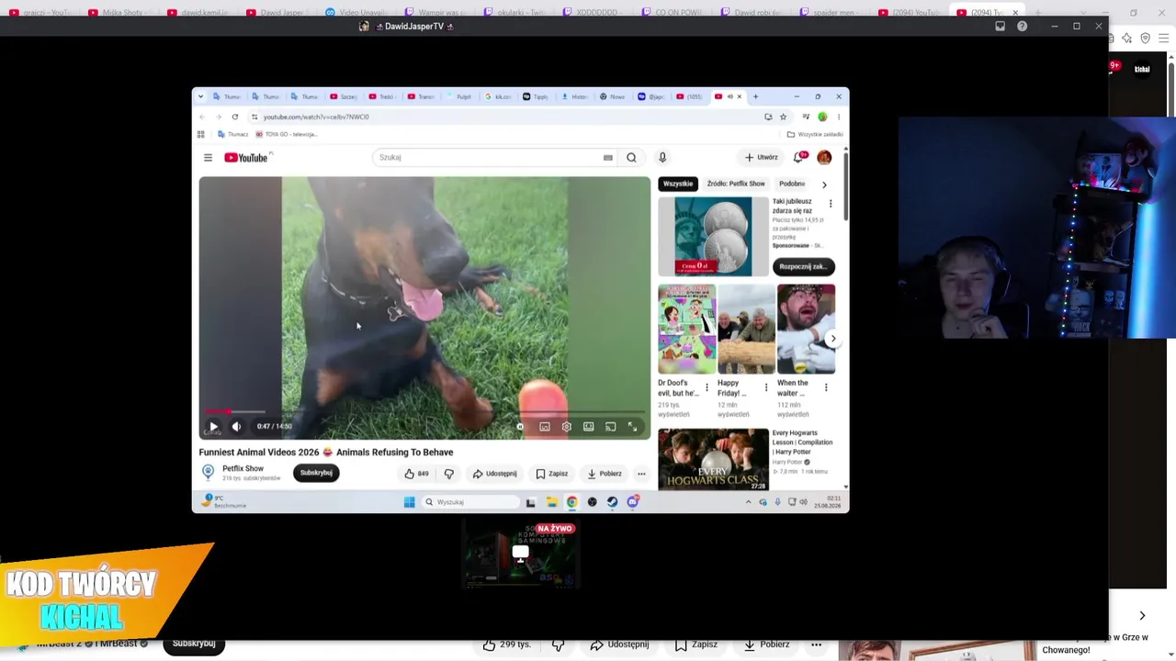Reload the page in the inner Chrome window
Viewport: 1176px width, 661px height.
tap(235, 117)
